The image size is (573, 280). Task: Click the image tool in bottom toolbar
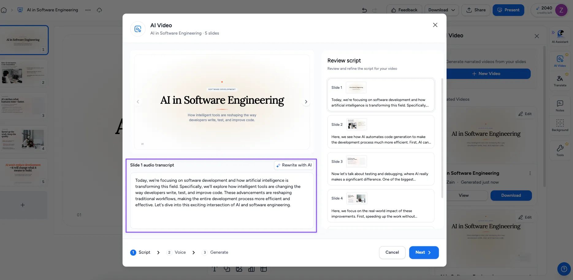pyautogui.click(x=239, y=269)
